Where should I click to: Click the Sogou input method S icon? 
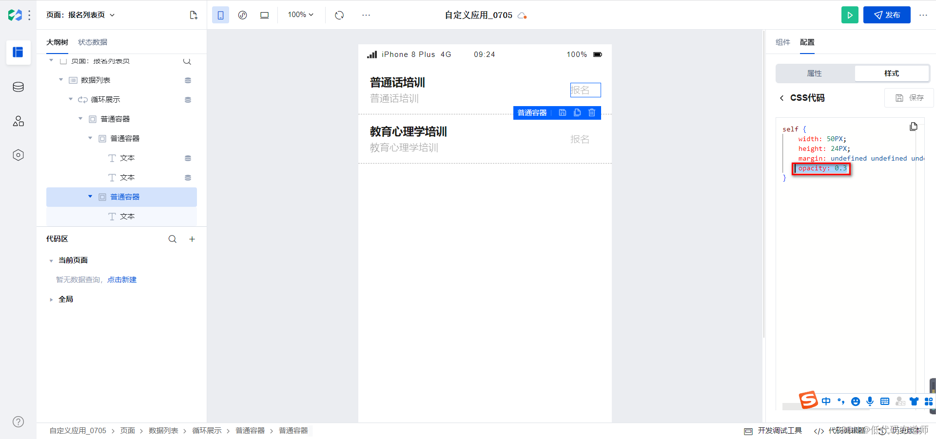[x=808, y=400]
